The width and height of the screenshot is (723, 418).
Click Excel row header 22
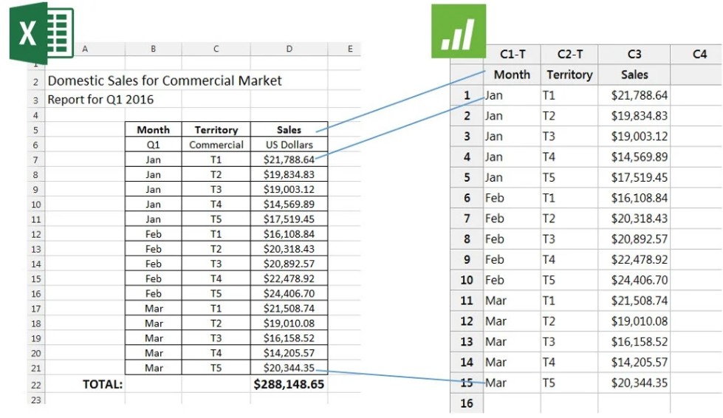coord(36,385)
